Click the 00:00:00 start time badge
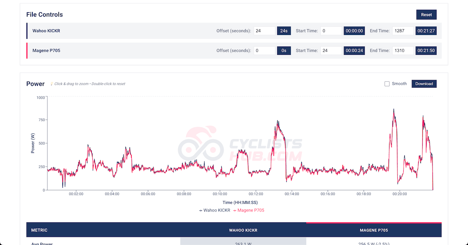The image size is (468, 245). [354, 31]
